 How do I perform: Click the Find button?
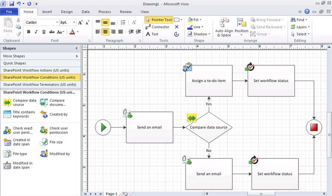299,20
